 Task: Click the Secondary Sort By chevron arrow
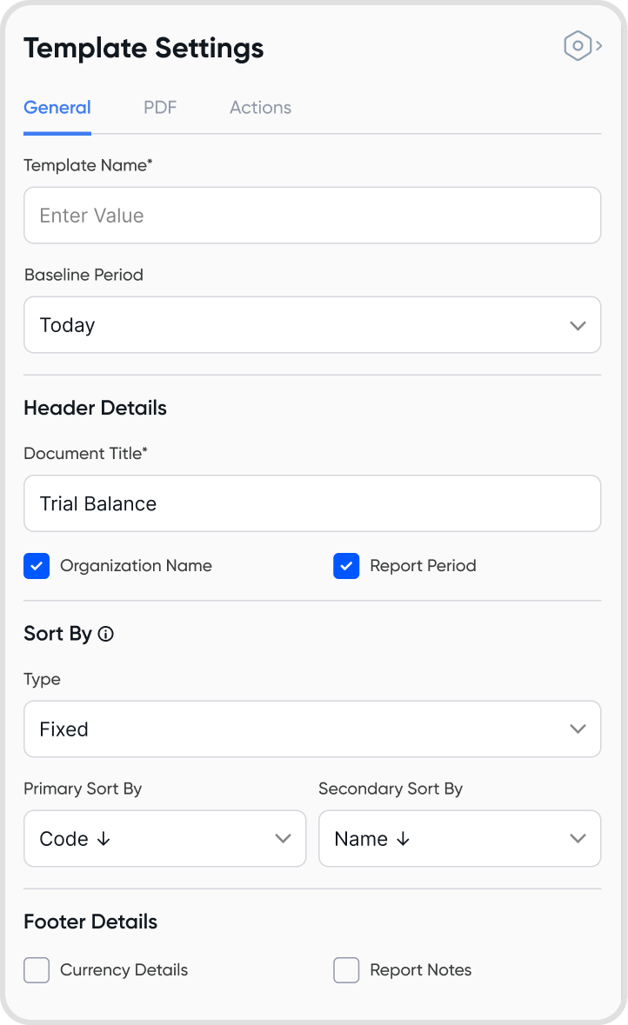578,839
